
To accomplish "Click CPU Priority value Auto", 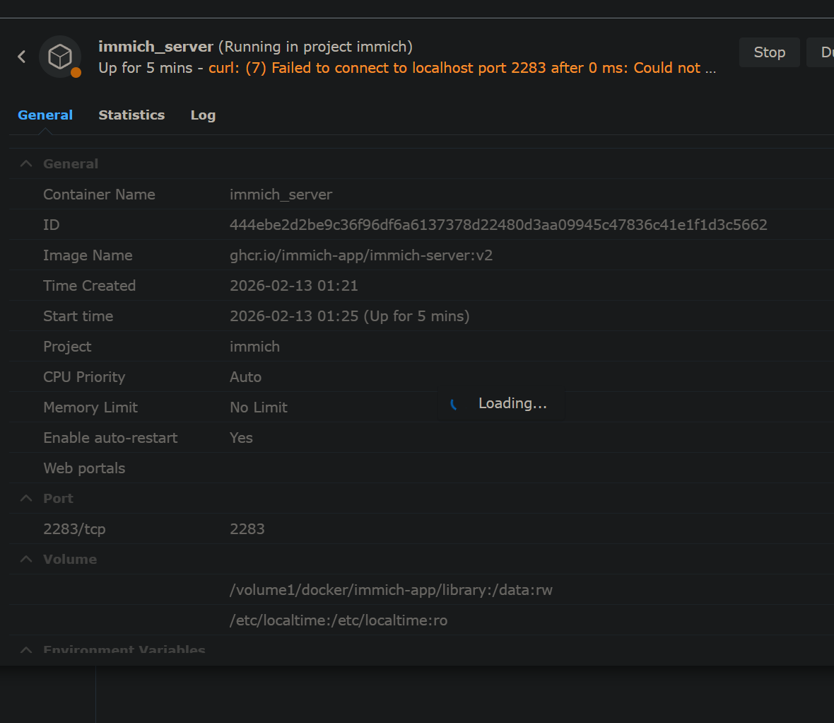I will pos(246,376).
